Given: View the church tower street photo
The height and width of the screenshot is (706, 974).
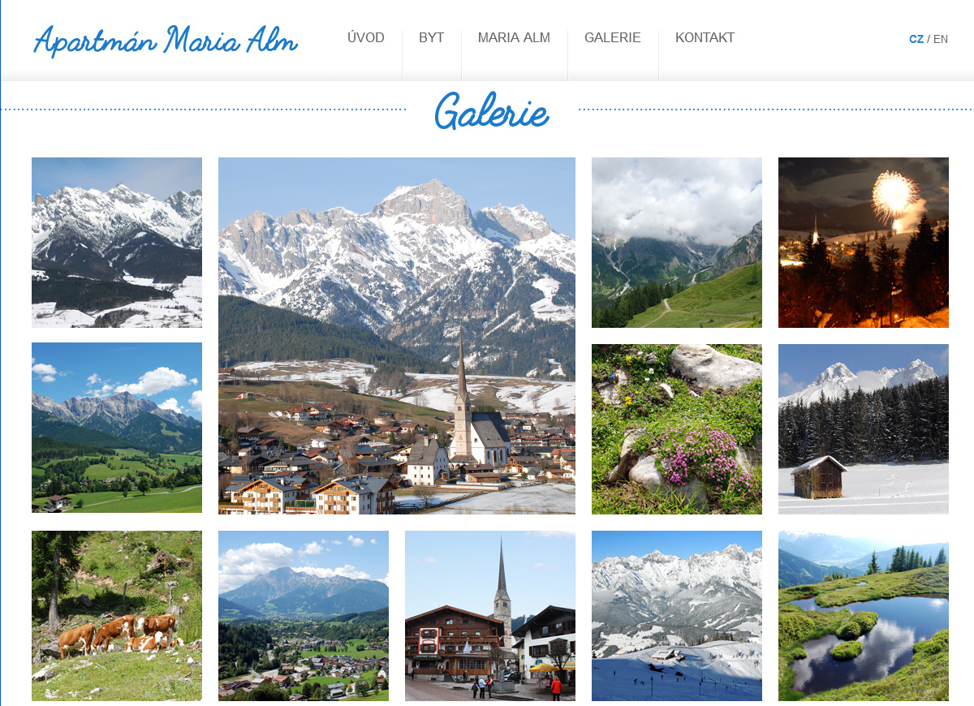Looking at the screenshot, I should [490, 616].
